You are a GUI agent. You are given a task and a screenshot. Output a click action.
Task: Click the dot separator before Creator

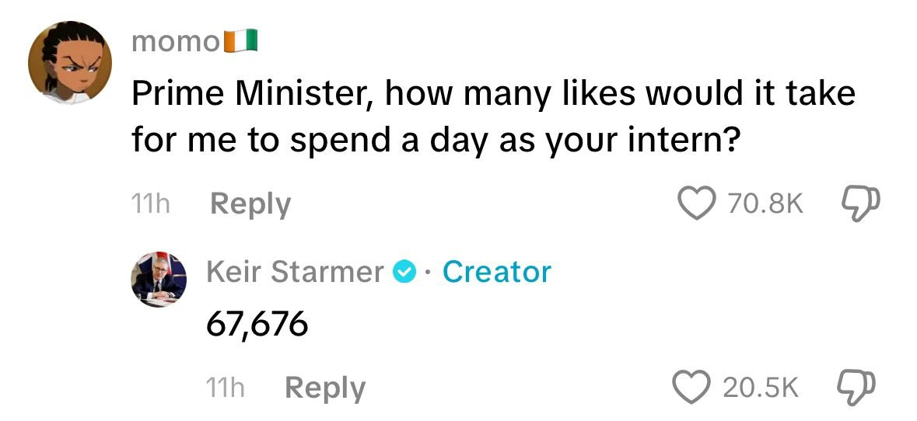(429, 273)
